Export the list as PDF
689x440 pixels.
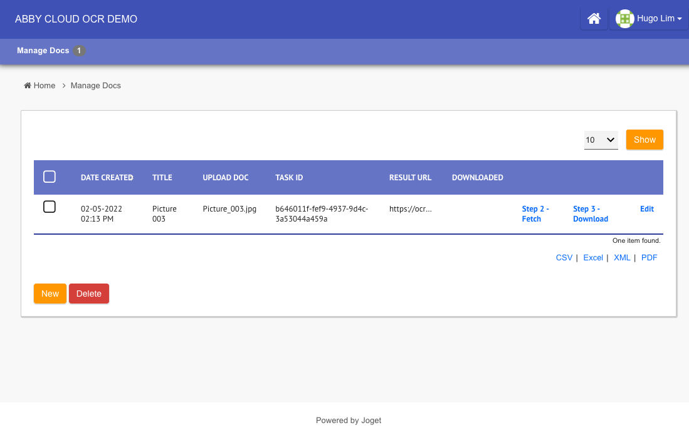649,258
